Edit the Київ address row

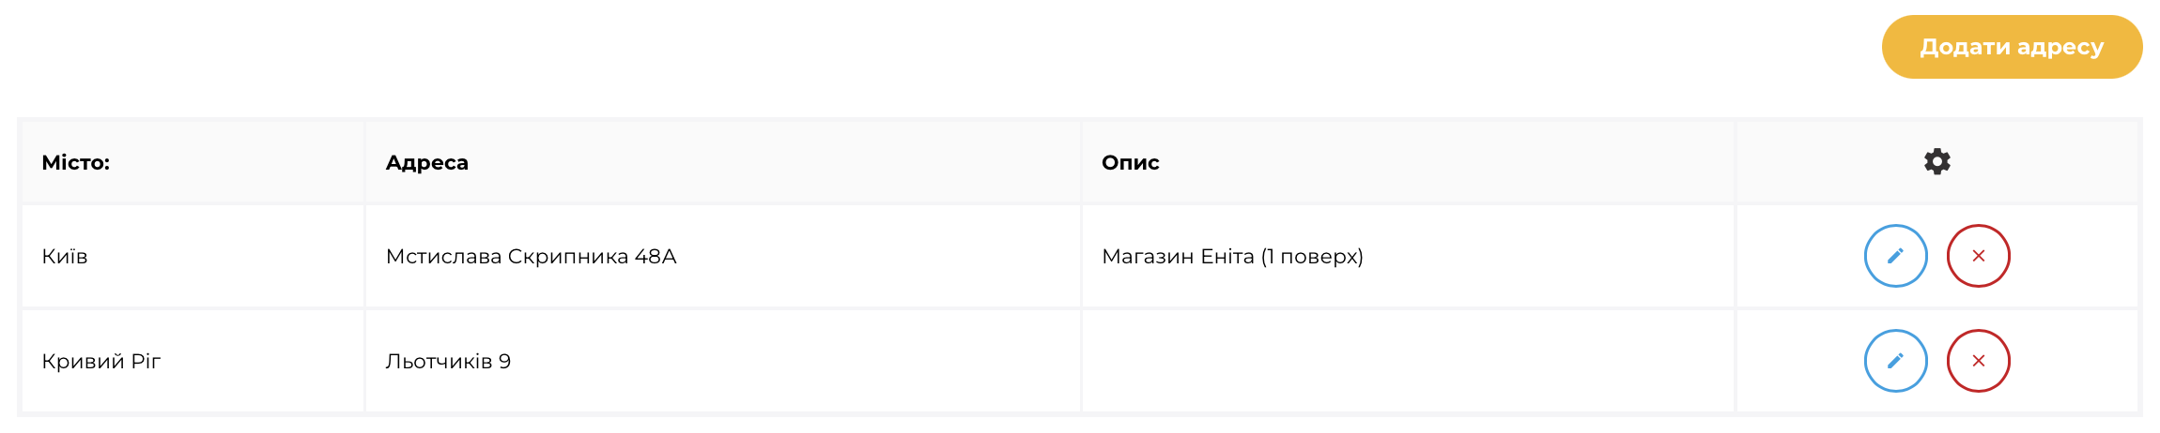pos(1895,256)
